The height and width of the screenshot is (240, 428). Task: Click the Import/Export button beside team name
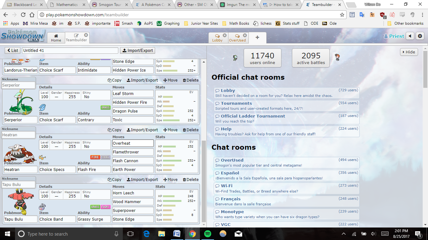coord(138,50)
